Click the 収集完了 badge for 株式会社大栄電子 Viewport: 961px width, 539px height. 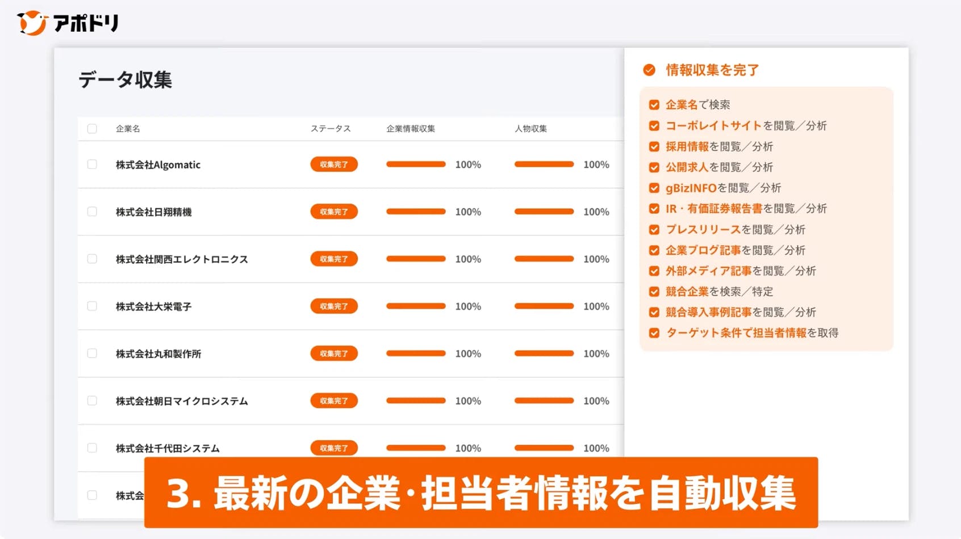coord(333,306)
